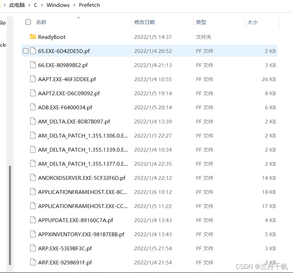Click the 17 KB size cell

point(269,206)
